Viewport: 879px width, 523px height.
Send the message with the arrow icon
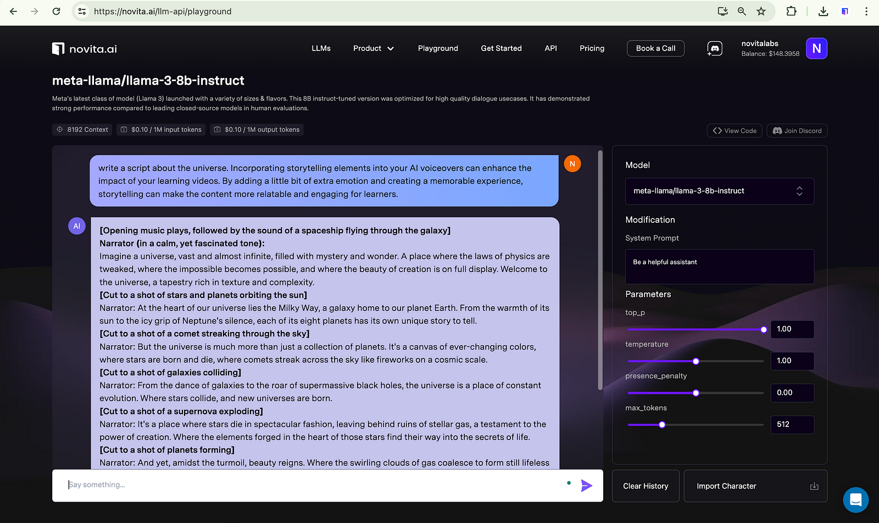[586, 486]
